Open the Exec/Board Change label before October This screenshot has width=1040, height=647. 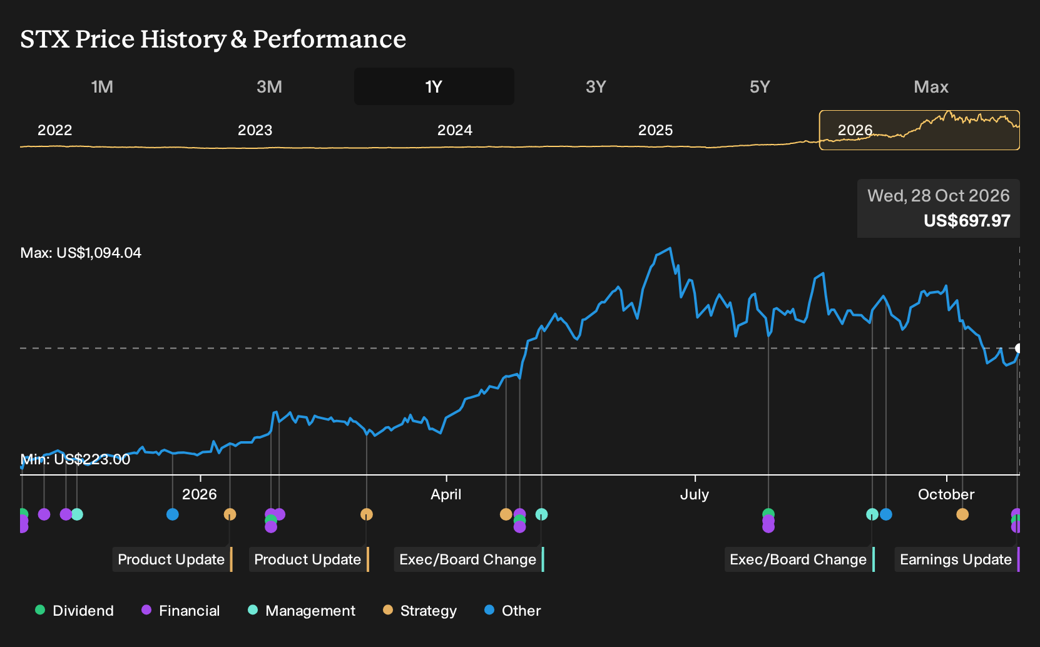tap(799, 559)
